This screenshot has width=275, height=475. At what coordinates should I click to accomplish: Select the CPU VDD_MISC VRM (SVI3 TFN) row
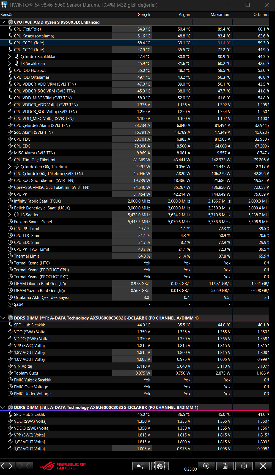click(x=135, y=98)
